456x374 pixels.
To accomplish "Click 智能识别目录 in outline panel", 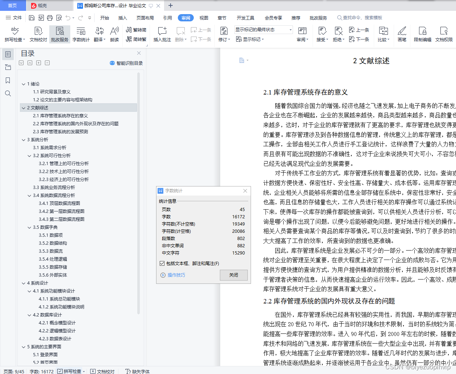I will point(126,63).
